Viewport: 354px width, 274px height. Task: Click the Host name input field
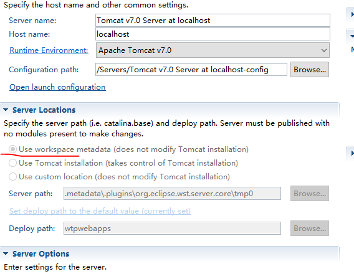click(x=213, y=34)
